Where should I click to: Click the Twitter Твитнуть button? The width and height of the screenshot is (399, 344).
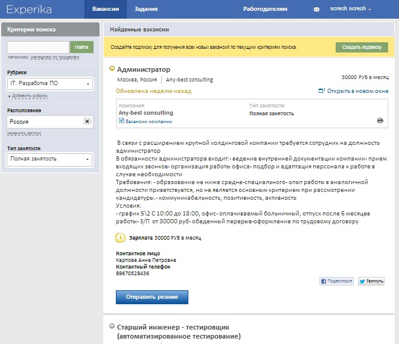(371, 281)
